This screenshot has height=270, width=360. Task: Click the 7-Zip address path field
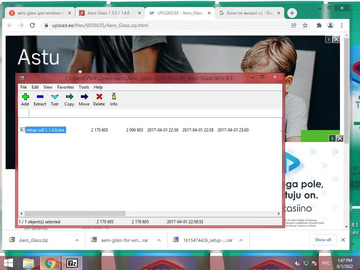coord(155,113)
